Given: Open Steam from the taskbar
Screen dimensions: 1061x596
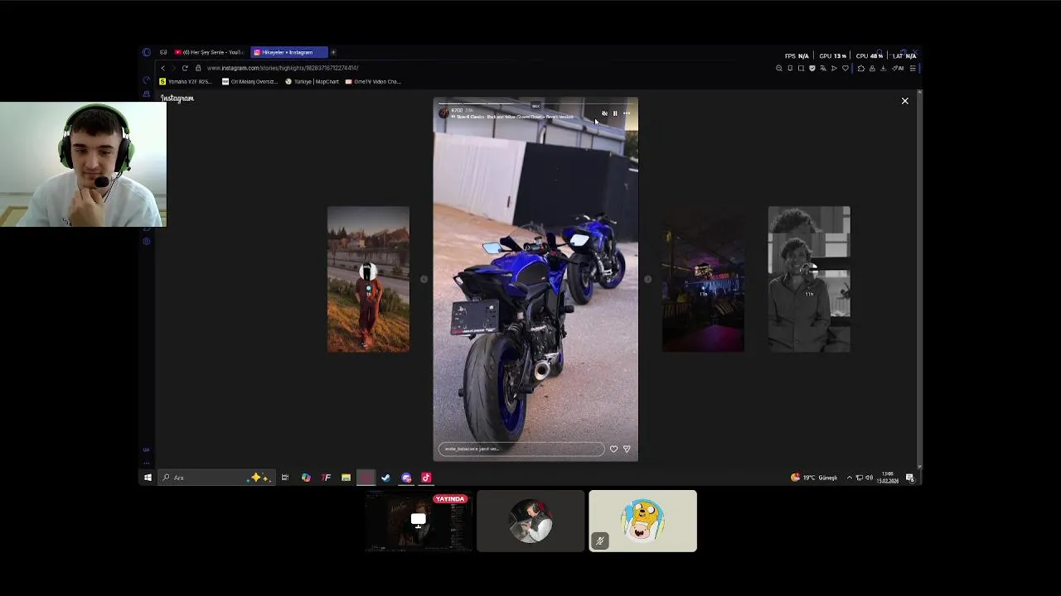Looking at the screenshot, I should (x=385, y=478).
